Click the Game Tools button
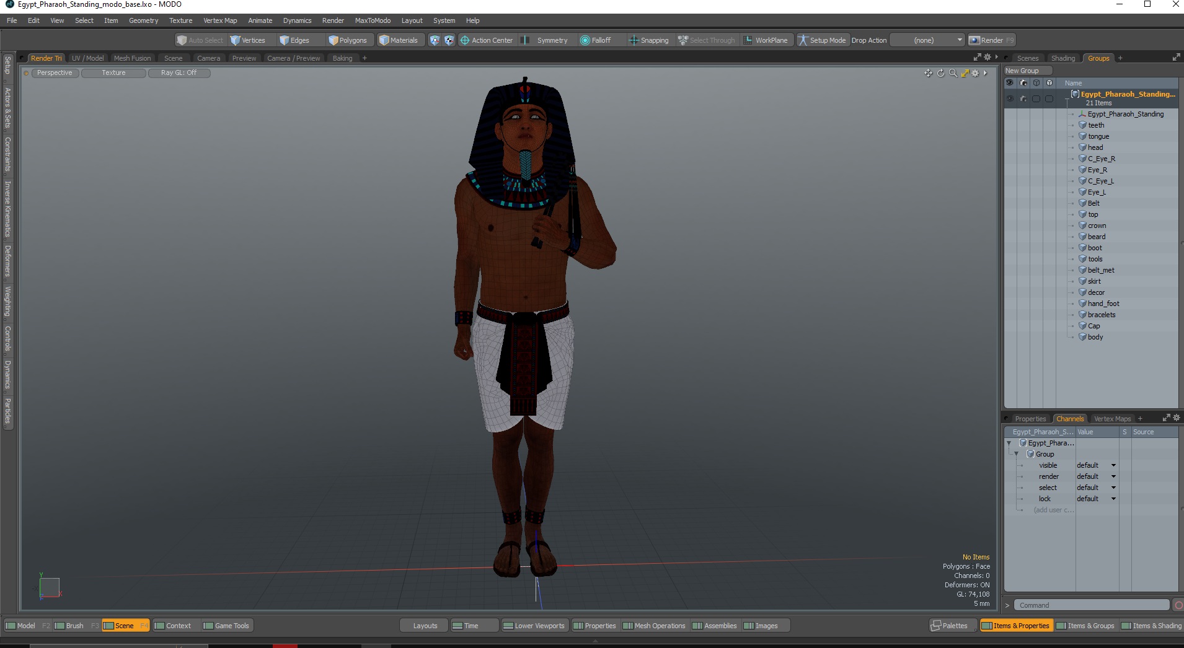The width and height of the screenshot is (1184, 648). (226, 626)
